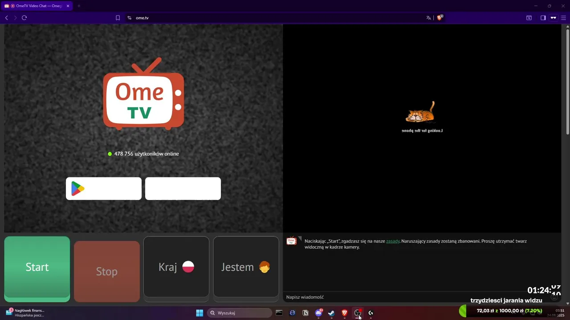Click the Wyszukaj taskbar search box

[240, 313]
